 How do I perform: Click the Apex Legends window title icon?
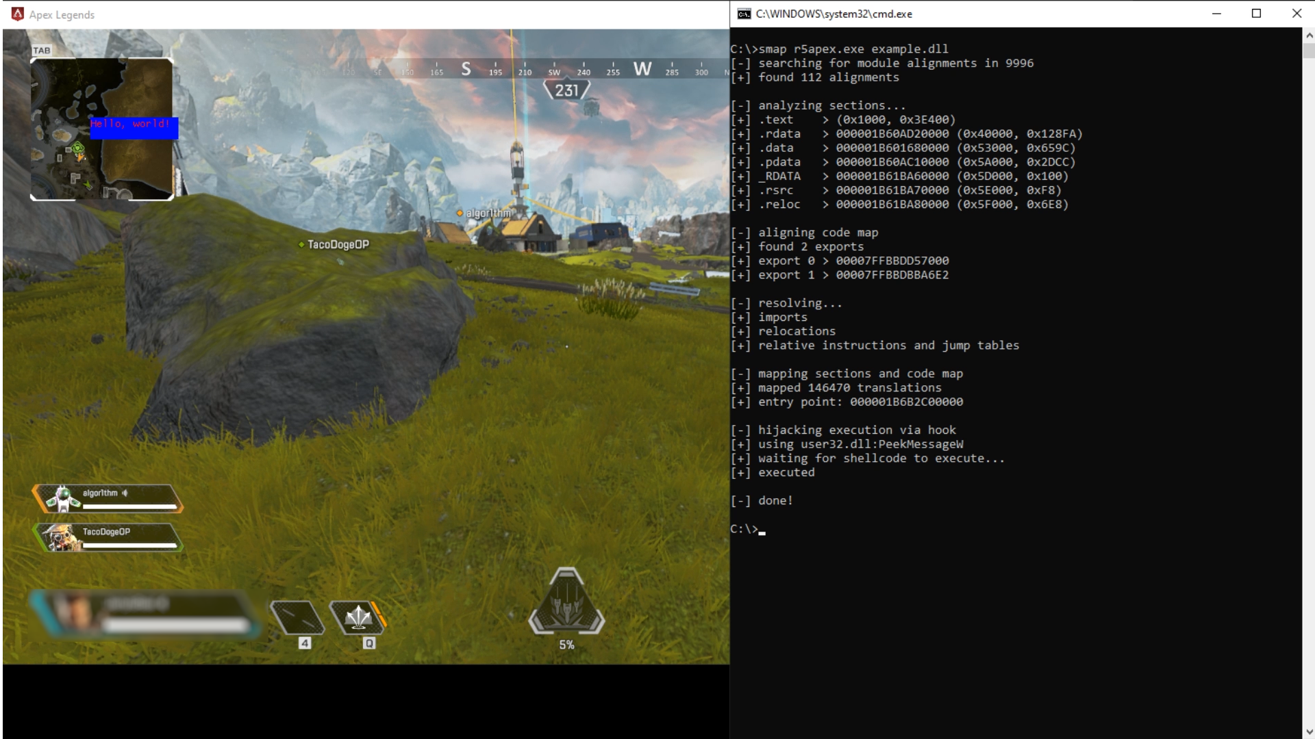[17, 14]
